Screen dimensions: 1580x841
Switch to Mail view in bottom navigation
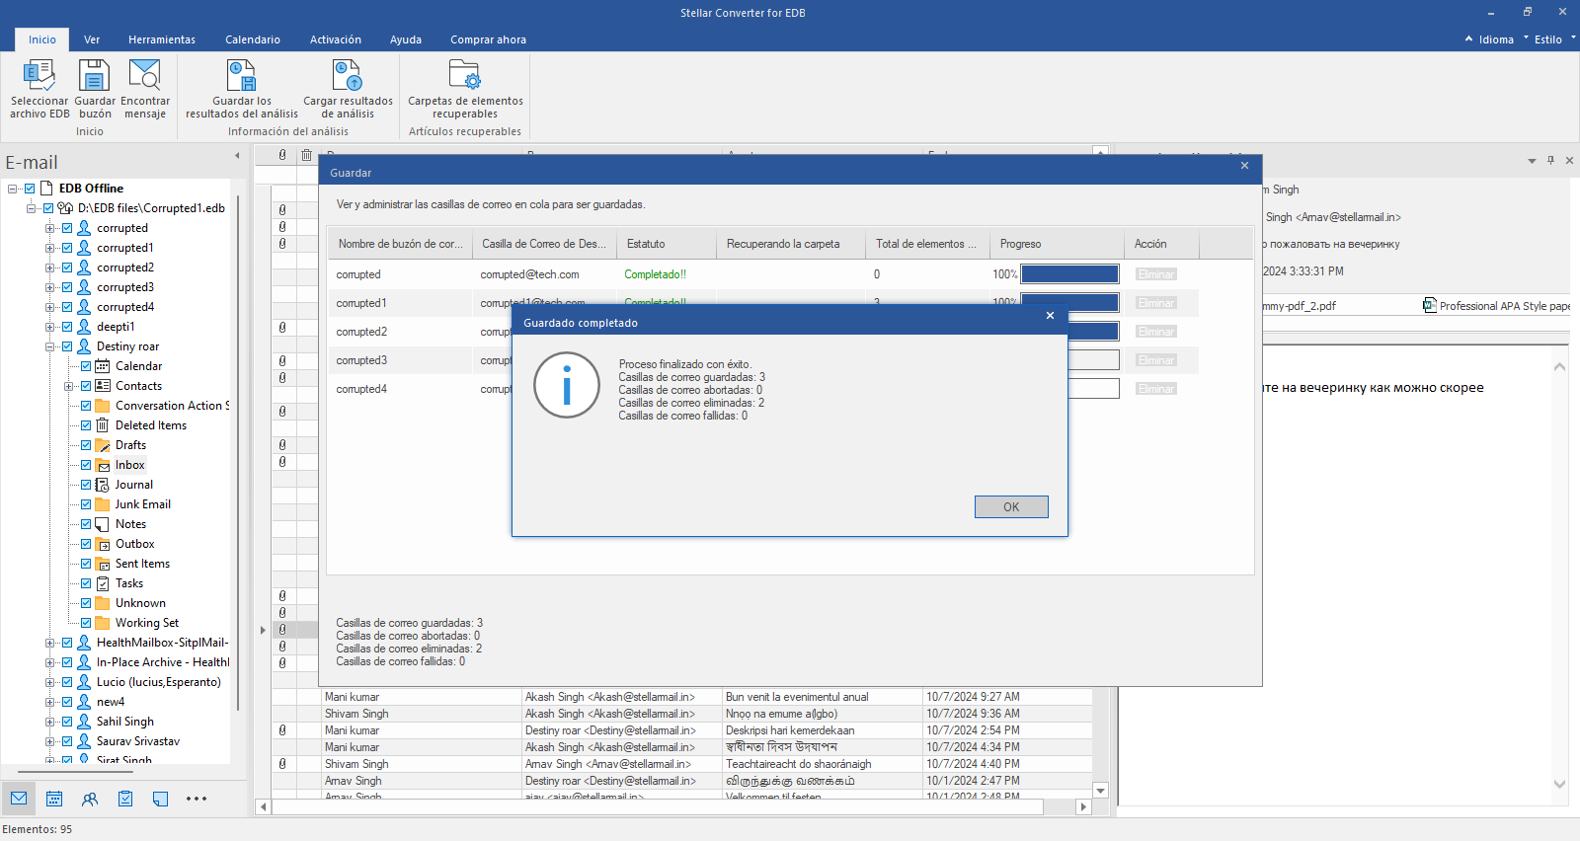point(19,799)
